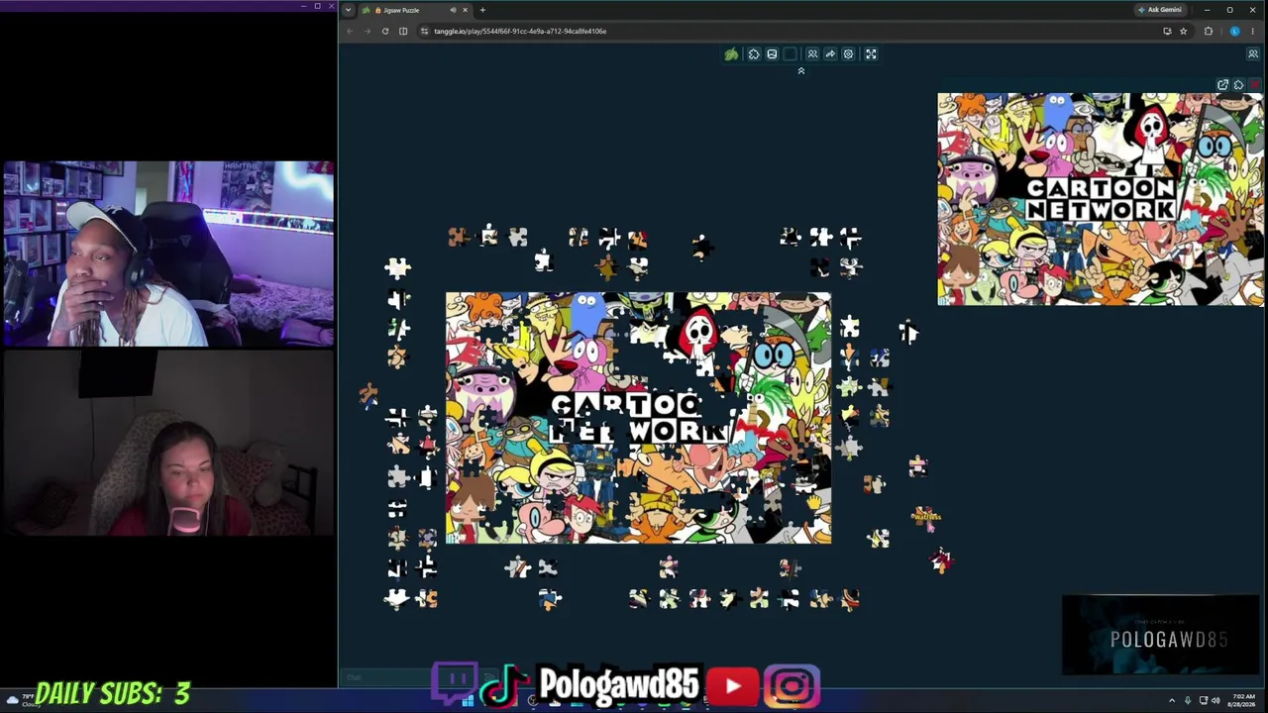Toggle the reference image preview button

tap(772, 54)
